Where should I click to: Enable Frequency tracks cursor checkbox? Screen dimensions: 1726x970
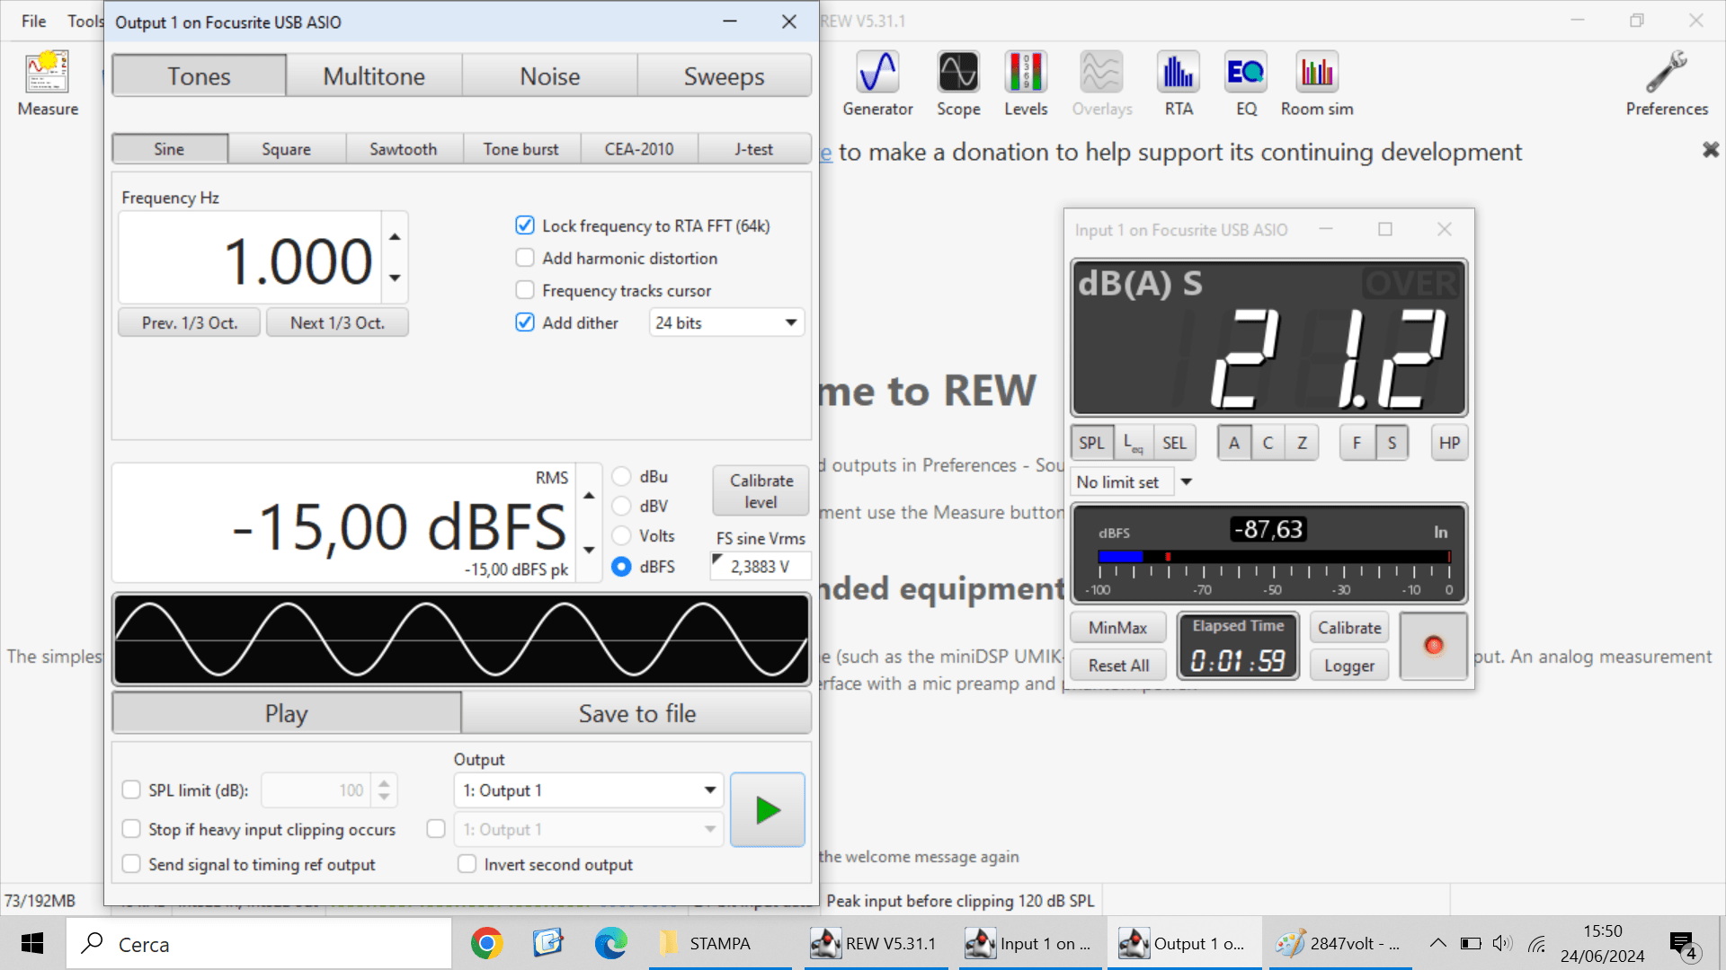coord(525,290)
